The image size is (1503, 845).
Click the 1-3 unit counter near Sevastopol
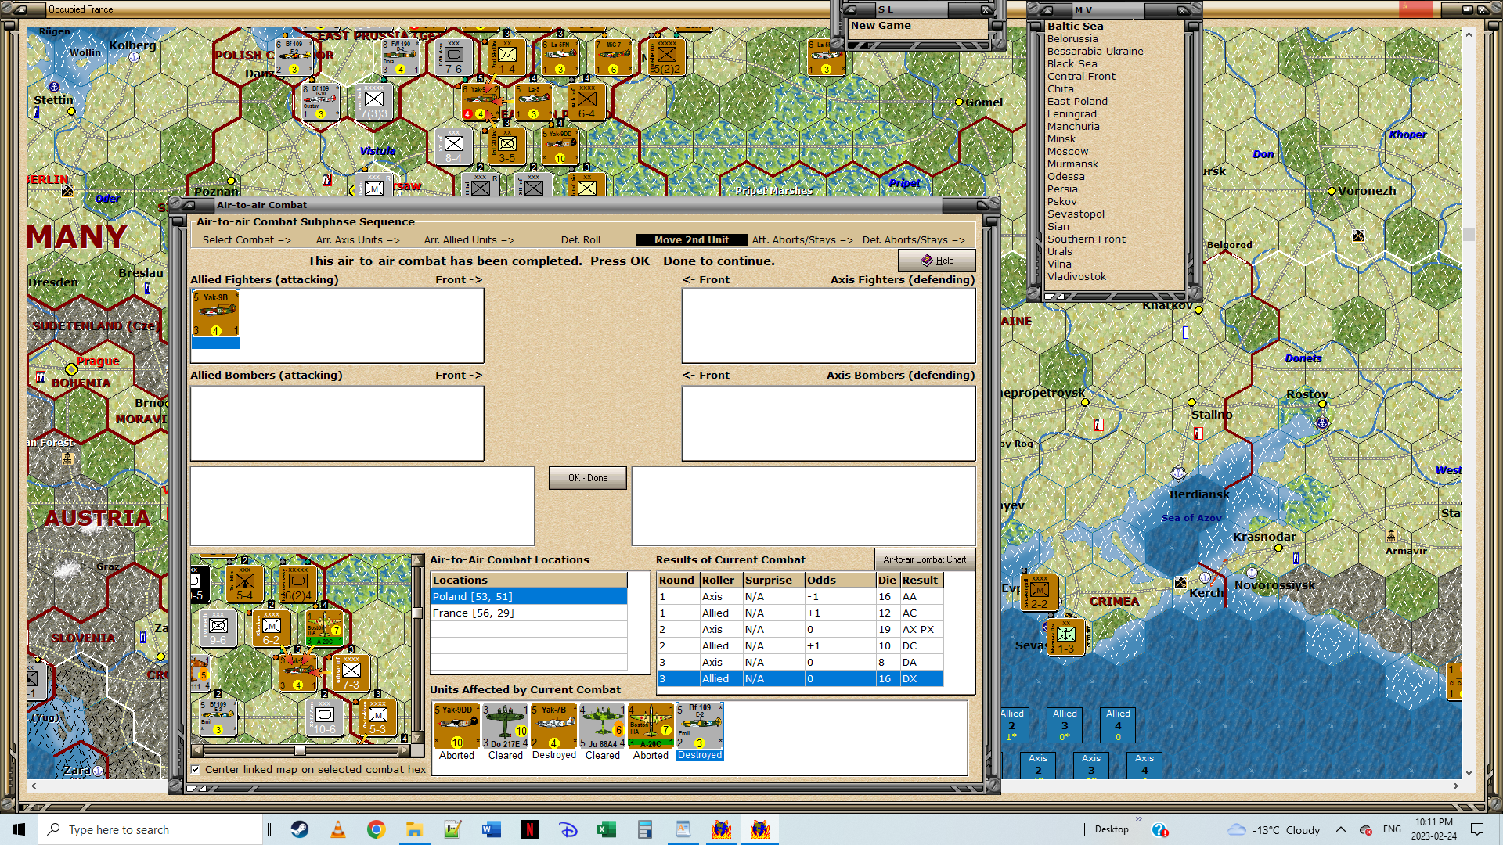pos(1066,637)
